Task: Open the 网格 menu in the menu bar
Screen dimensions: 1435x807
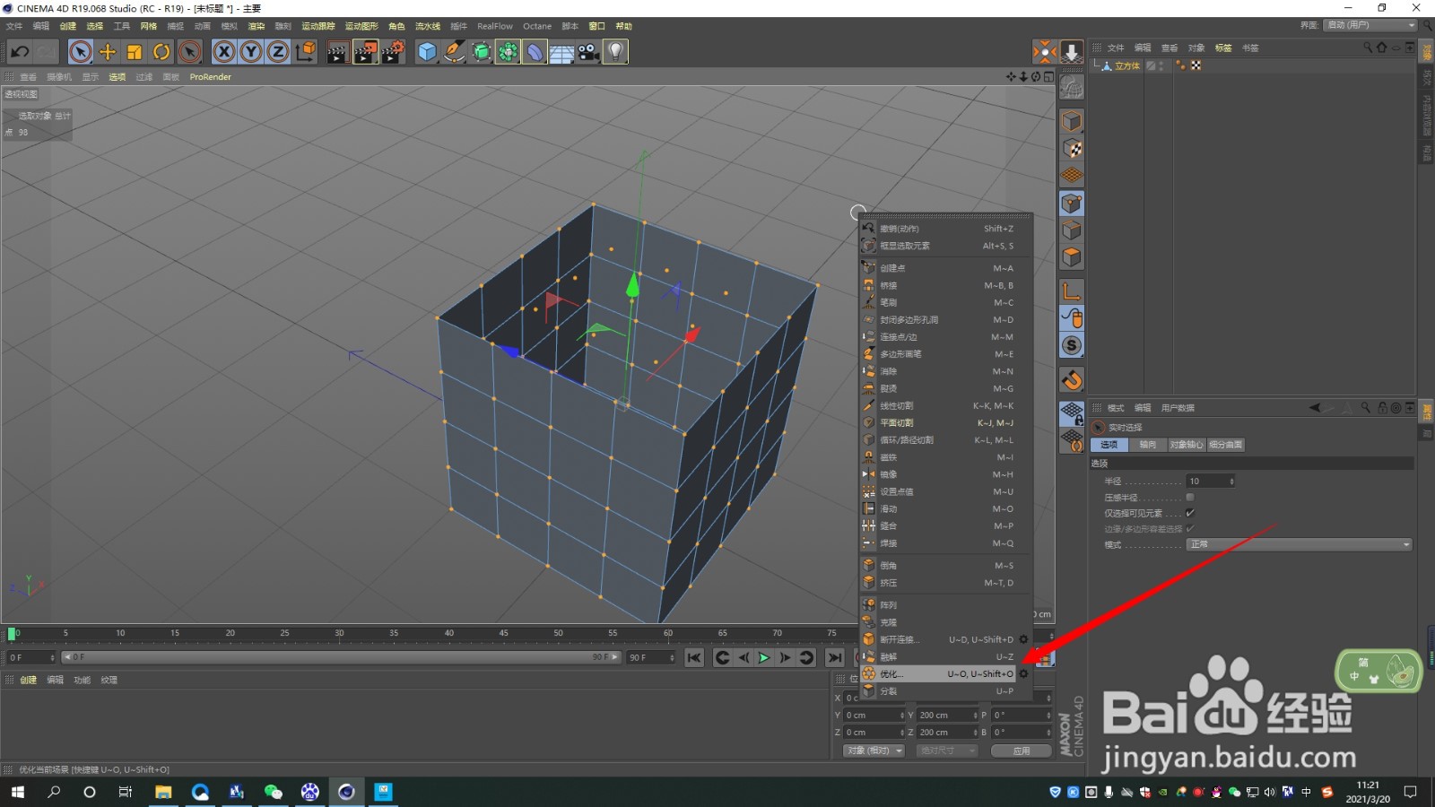Action: tap(148, 26)
